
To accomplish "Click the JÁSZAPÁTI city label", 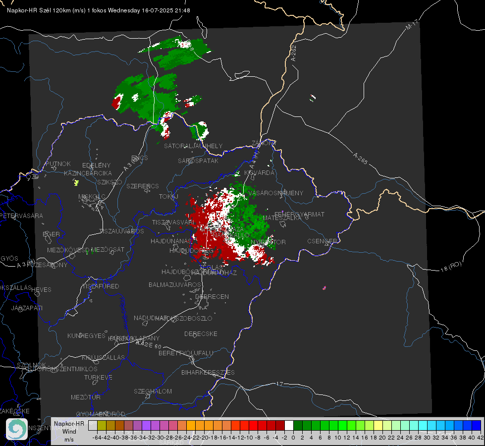I will tap(27, 308).
